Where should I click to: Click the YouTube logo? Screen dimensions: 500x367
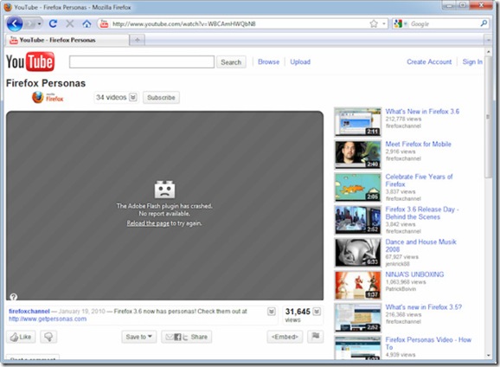point(30,62)
